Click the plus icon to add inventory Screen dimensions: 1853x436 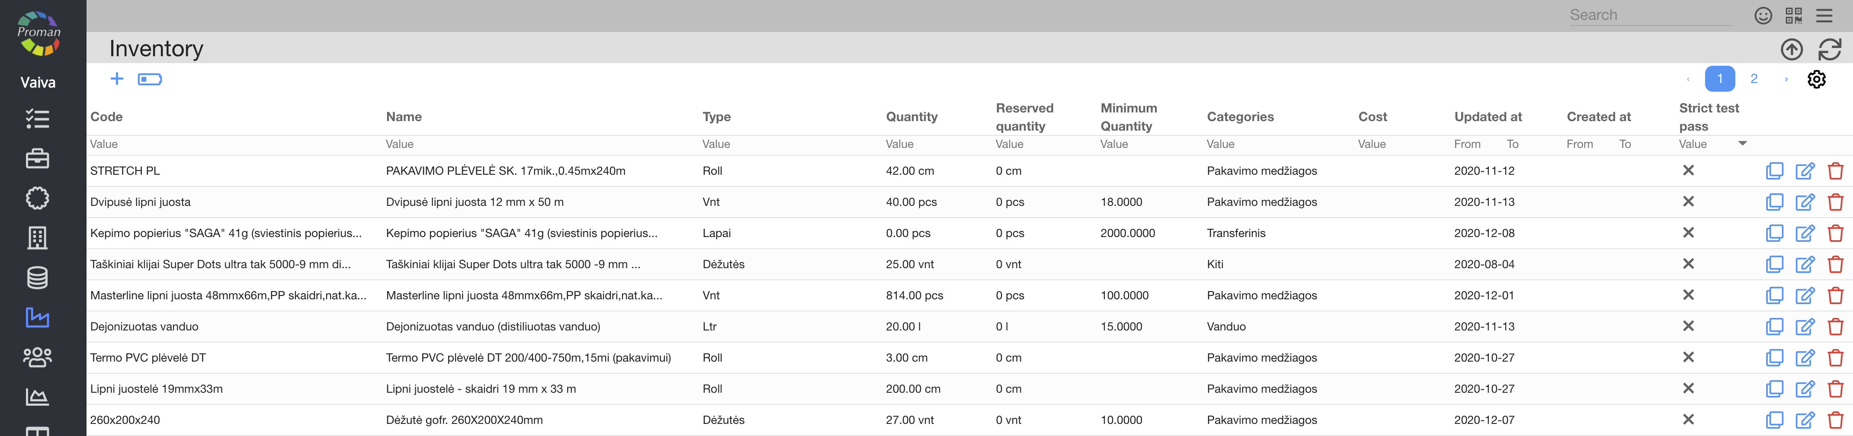click(116, 79)
